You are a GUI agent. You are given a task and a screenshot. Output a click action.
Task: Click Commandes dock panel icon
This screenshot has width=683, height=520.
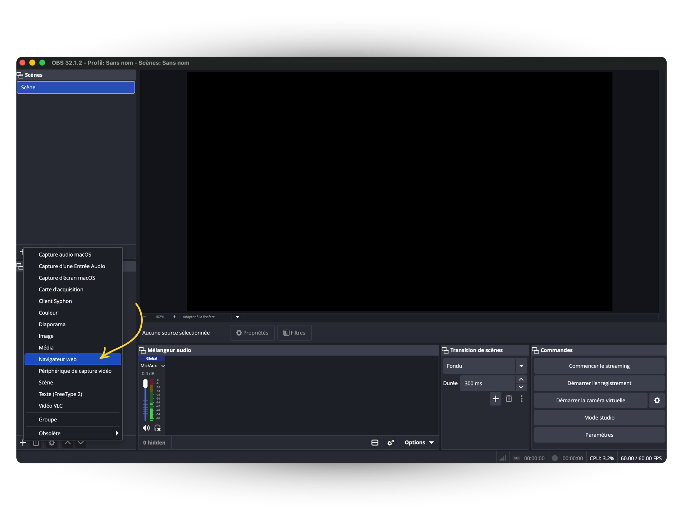click(x=535, y=350)
